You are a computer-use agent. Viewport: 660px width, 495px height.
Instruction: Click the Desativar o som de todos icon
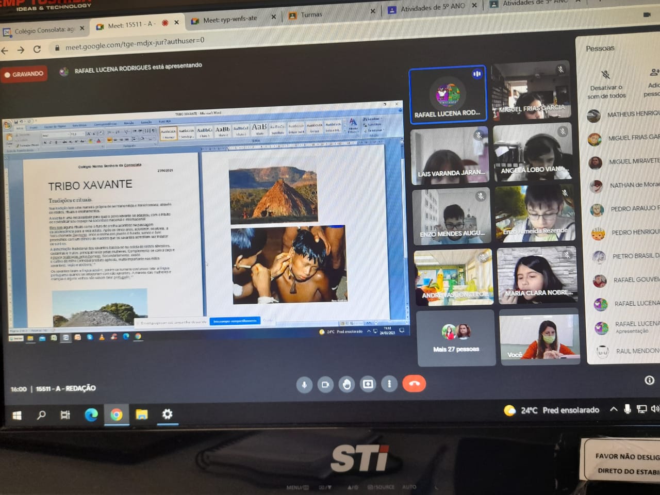coord(606,75)
